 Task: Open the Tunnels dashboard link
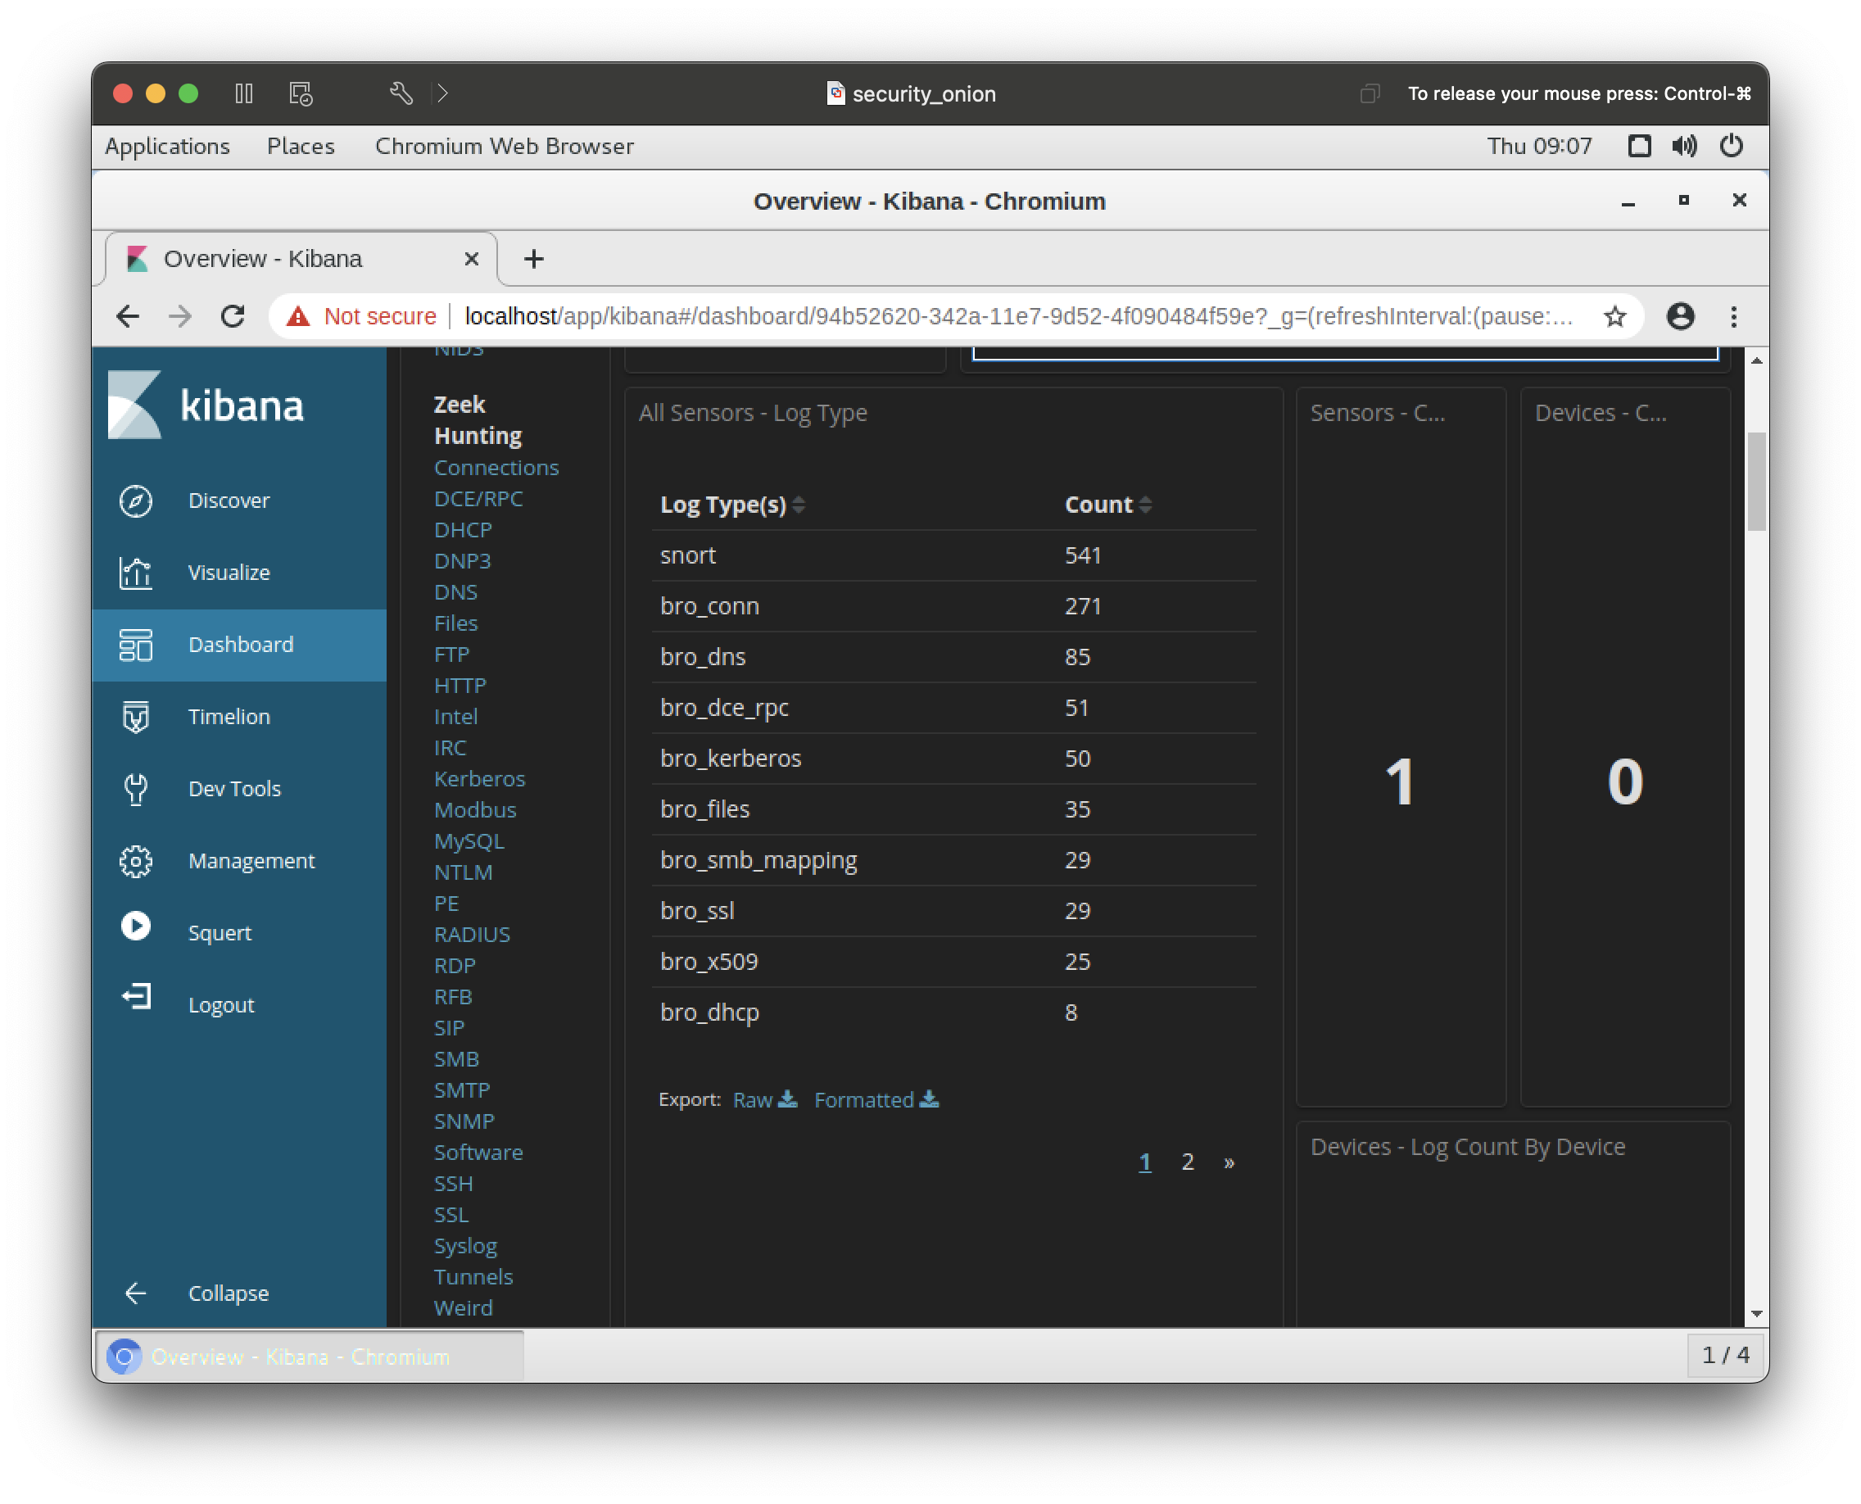point(473,1277)
